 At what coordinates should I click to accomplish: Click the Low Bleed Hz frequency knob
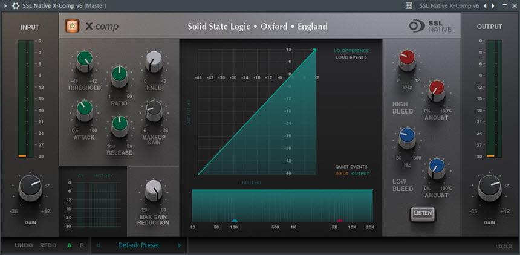coord(408,138)
